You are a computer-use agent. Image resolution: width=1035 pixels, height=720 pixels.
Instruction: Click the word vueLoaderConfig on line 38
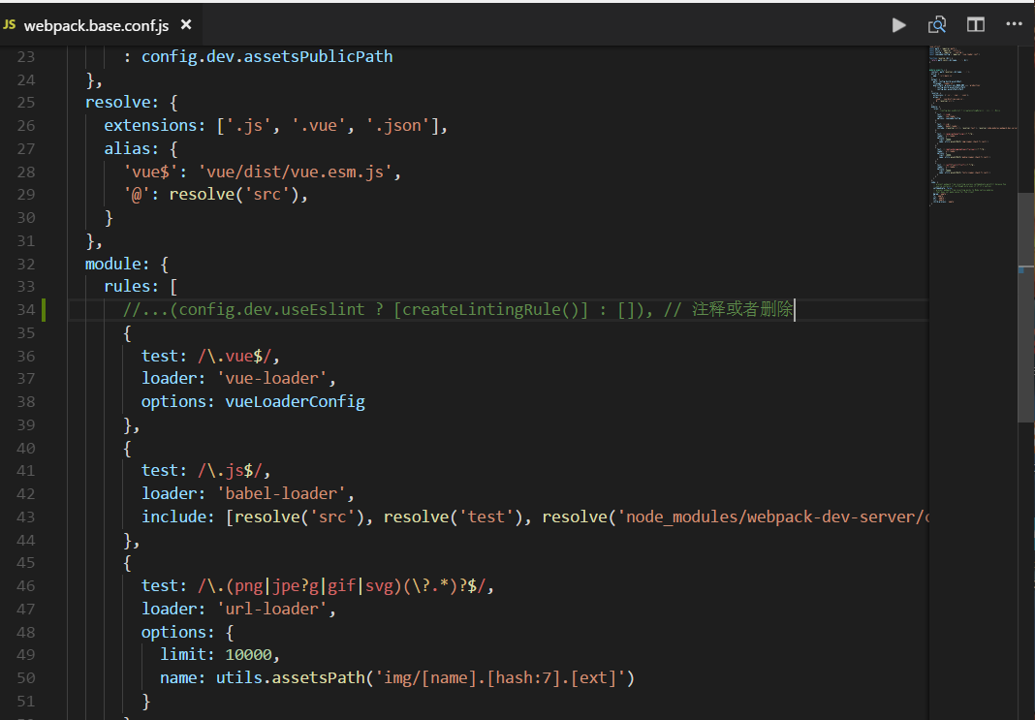(295, 401)
